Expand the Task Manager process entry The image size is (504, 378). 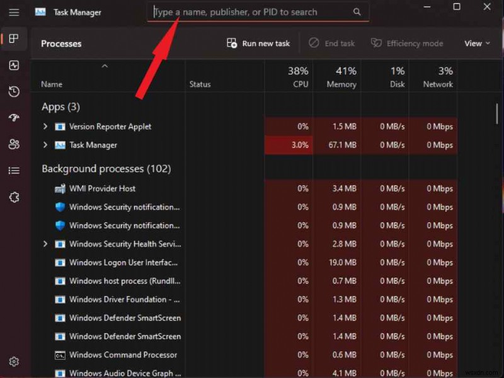(45, 145)
